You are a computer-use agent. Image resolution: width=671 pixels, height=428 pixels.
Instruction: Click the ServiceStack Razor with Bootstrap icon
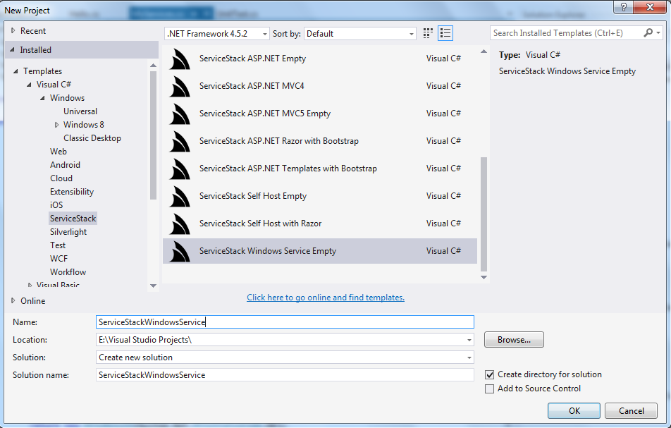click(180, 141)
